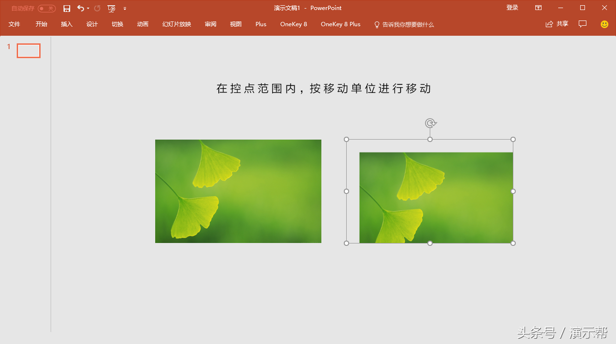Click the rotation handle above selected picture

coord(430,123)
